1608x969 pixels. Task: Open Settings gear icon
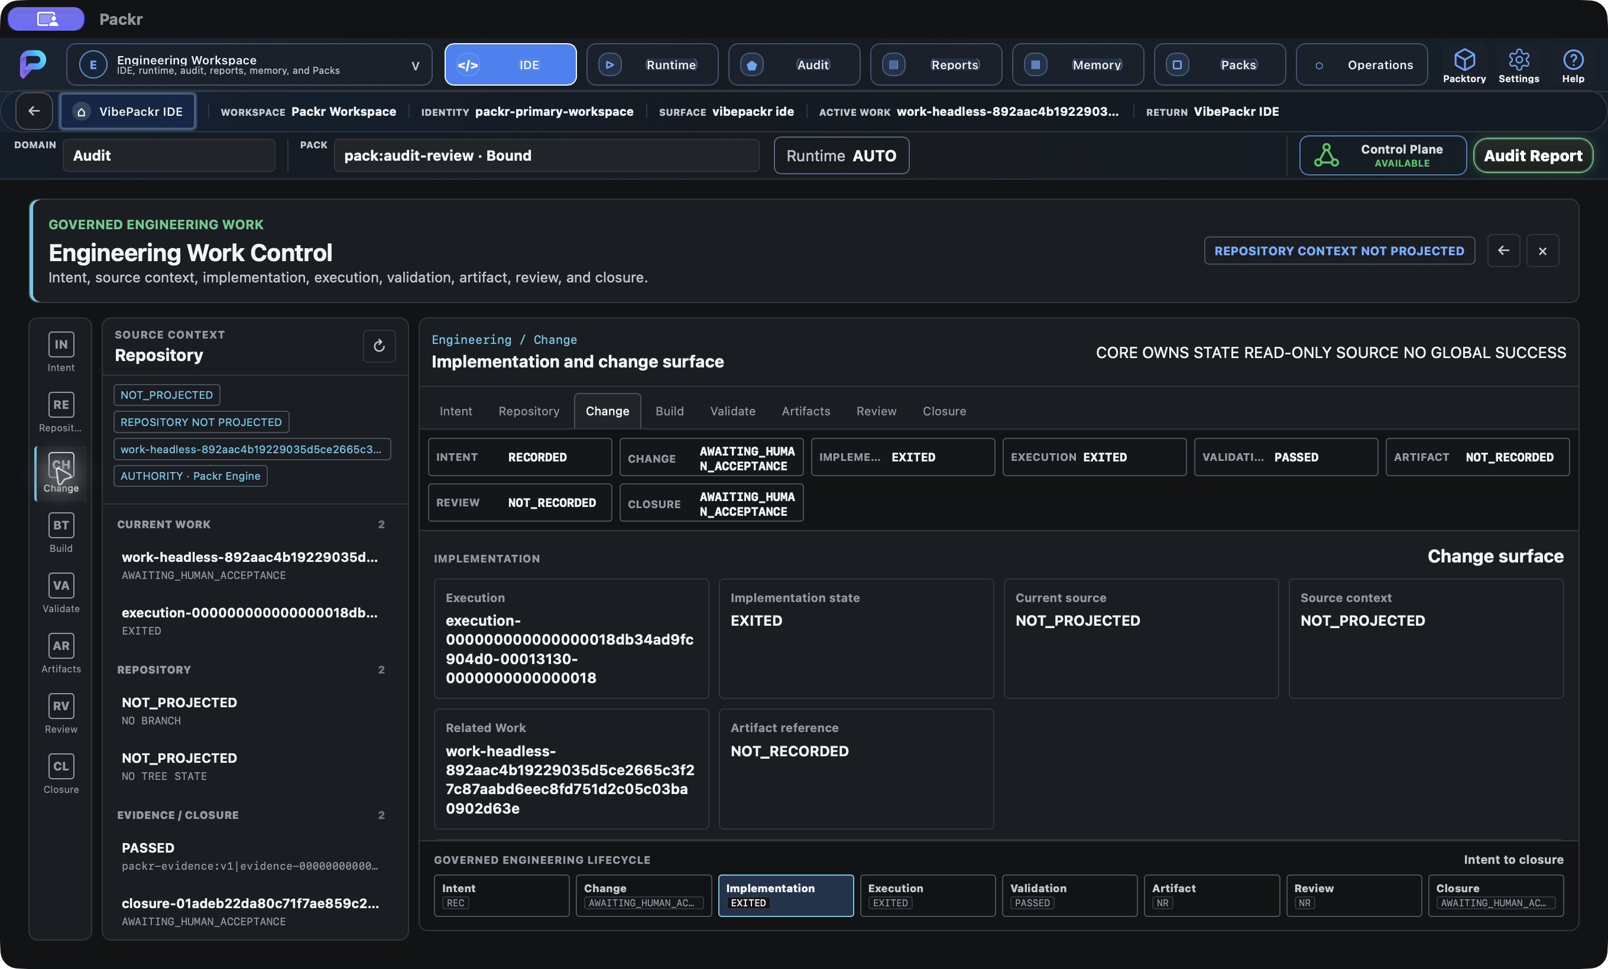(1518, 65)
